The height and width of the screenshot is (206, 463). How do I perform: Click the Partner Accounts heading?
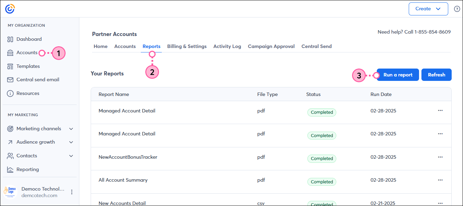(x=114, y=34)
